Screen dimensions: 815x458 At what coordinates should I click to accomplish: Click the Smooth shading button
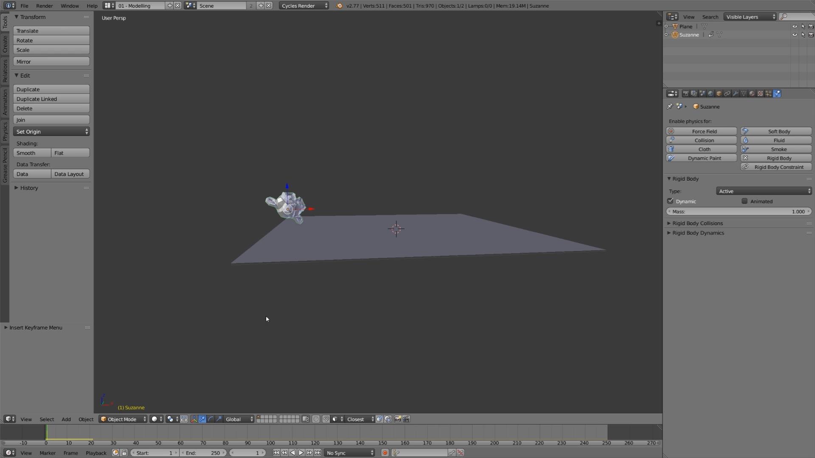pos(32,153)
